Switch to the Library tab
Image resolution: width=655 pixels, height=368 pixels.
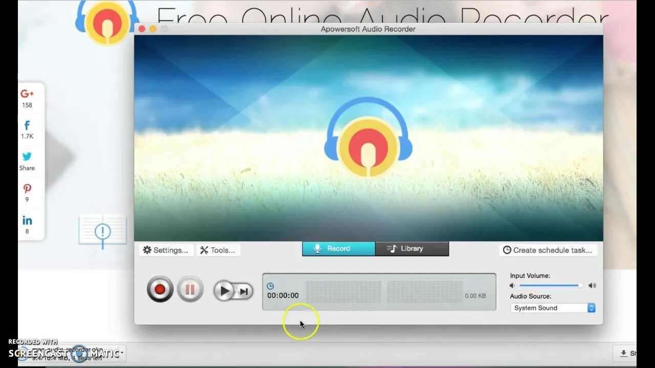pos(412,248)
